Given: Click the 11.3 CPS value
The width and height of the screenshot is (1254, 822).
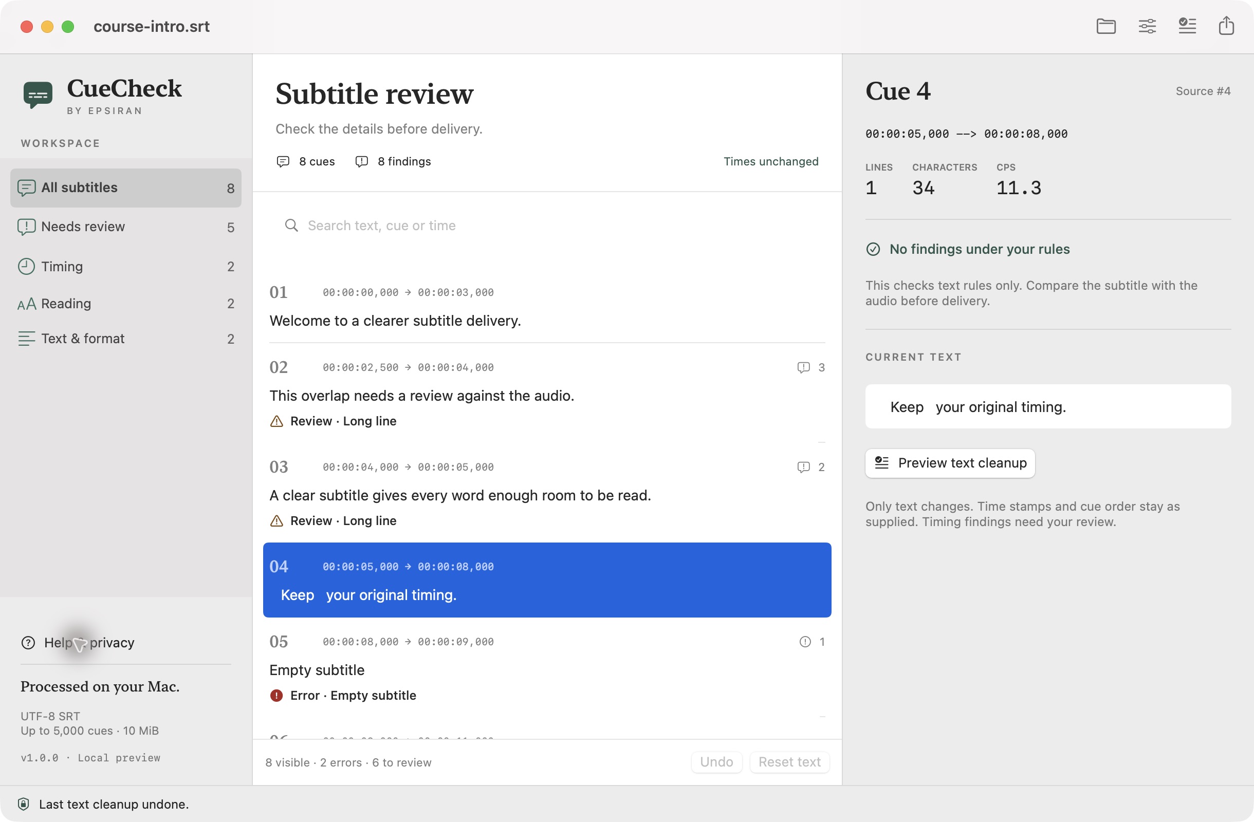Looking at the screenshot, I should pyautogui.click(x=1018, y=188).
